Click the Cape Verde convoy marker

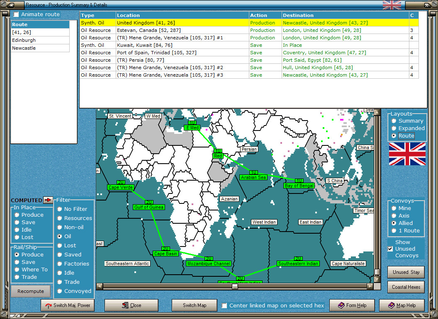pyautogui.click(x=121, y=187)
